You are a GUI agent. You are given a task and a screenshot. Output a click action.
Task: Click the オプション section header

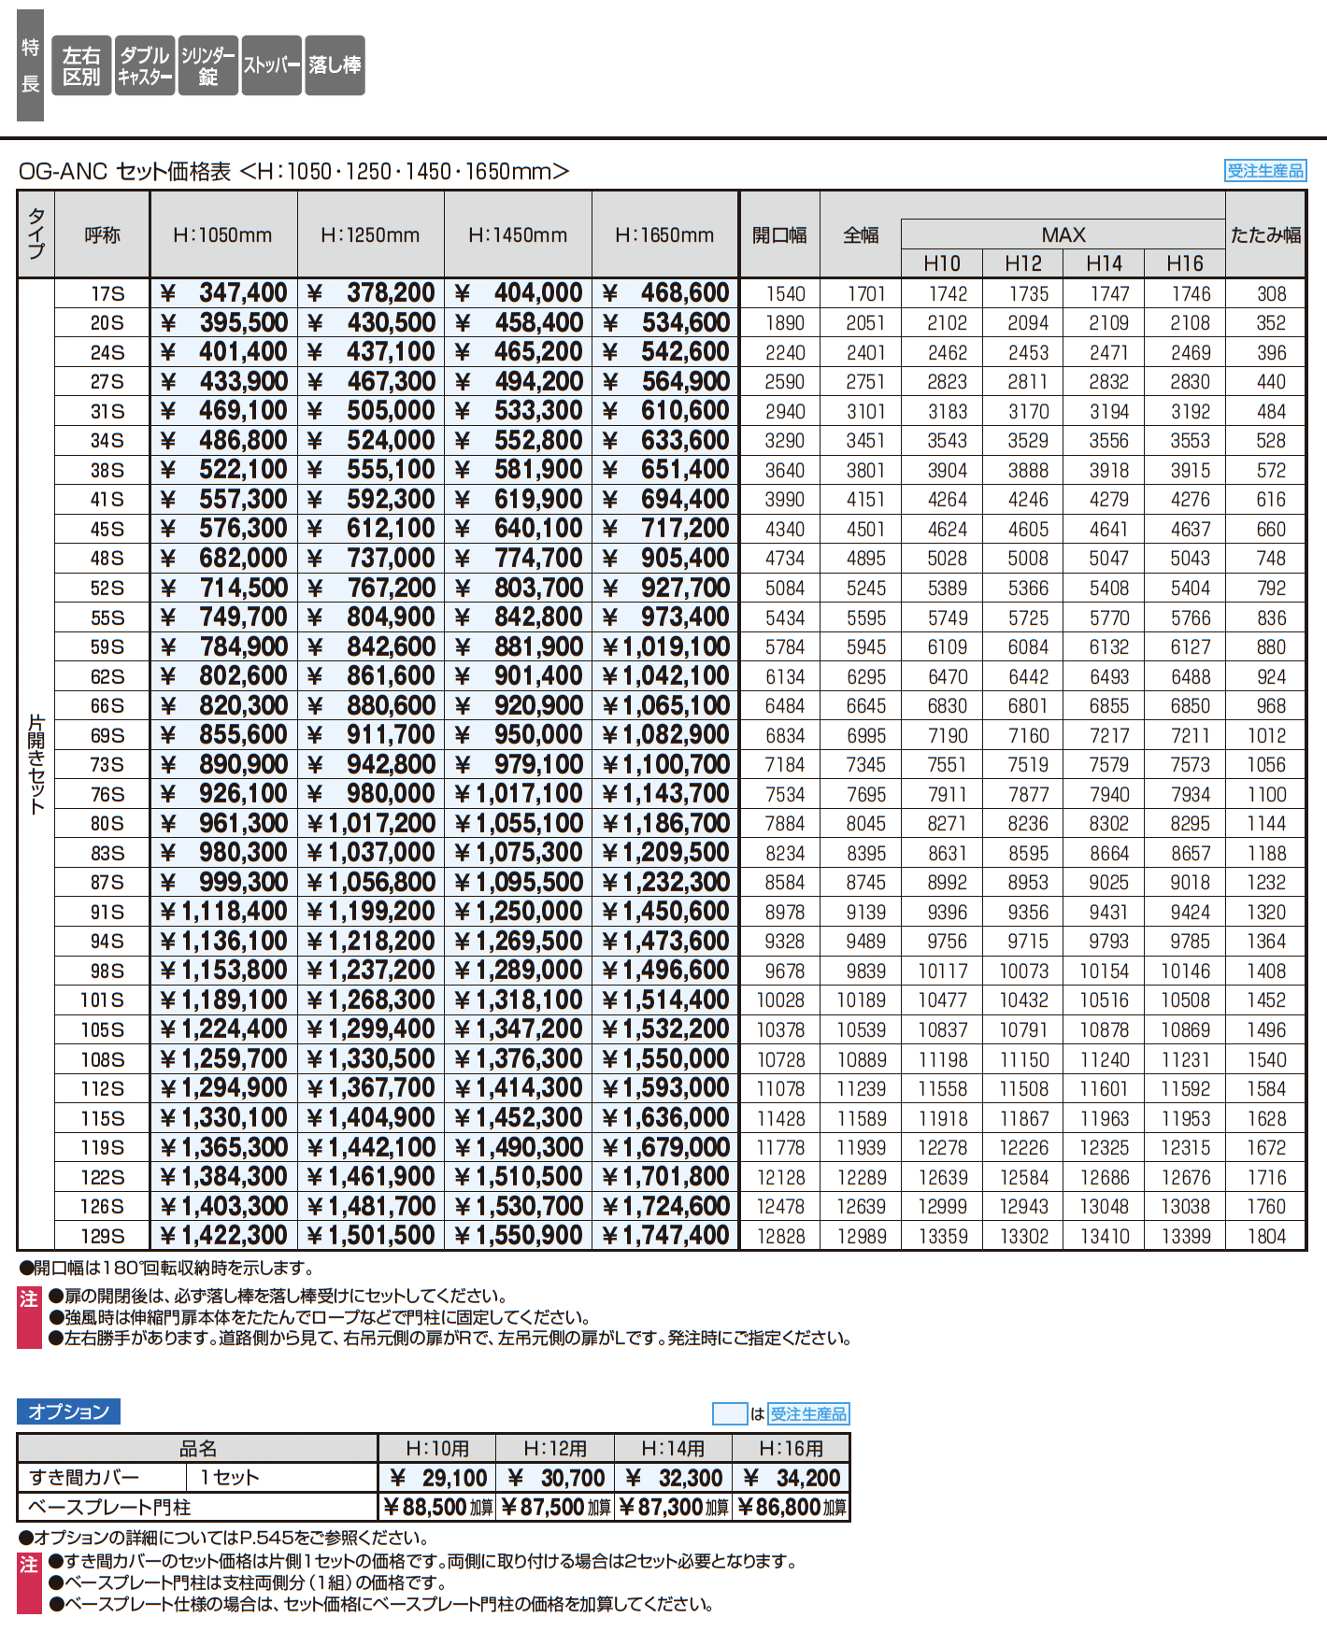click(x=68, y=1411)
